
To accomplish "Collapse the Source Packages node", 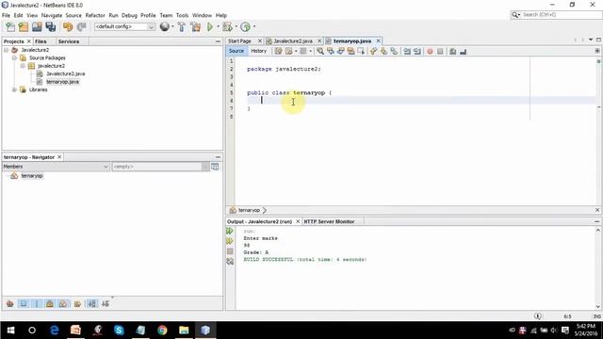I will click(x=14, y=58).
